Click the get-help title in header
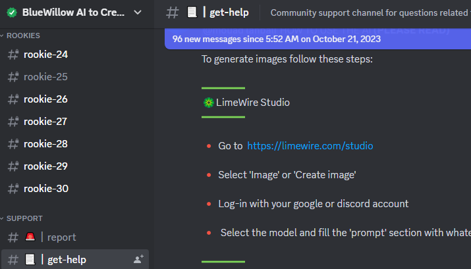The width and height of the screenshot is (471, 269). [229, 12]
